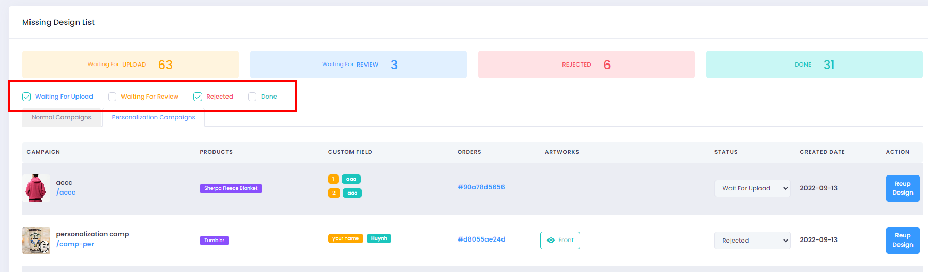Click custom field tag numbered 1
Image resolution: width=928 pixels, height=272 pixels.
(333, 179)
